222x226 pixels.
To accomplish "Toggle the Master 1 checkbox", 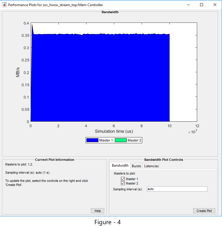I will click(123, 179).
